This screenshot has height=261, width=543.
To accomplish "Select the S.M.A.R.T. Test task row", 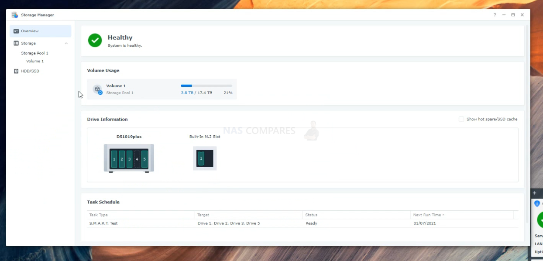I will pyautogui.click(x=302, y=223).
